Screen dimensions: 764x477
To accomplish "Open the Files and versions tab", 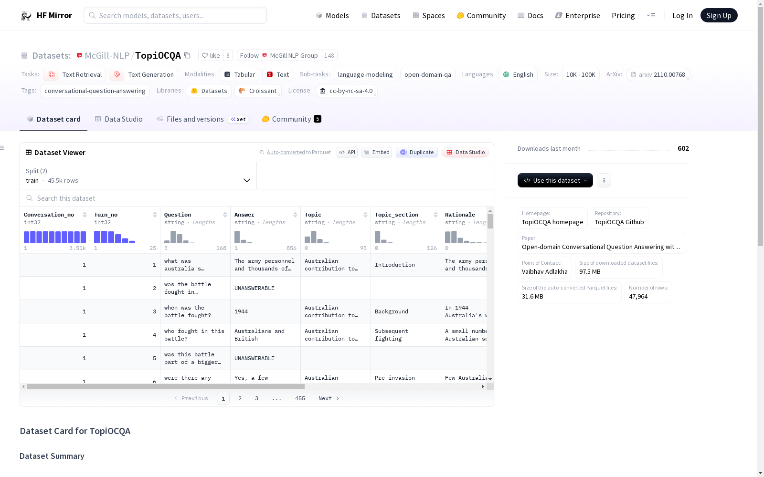I will [202, 119].
